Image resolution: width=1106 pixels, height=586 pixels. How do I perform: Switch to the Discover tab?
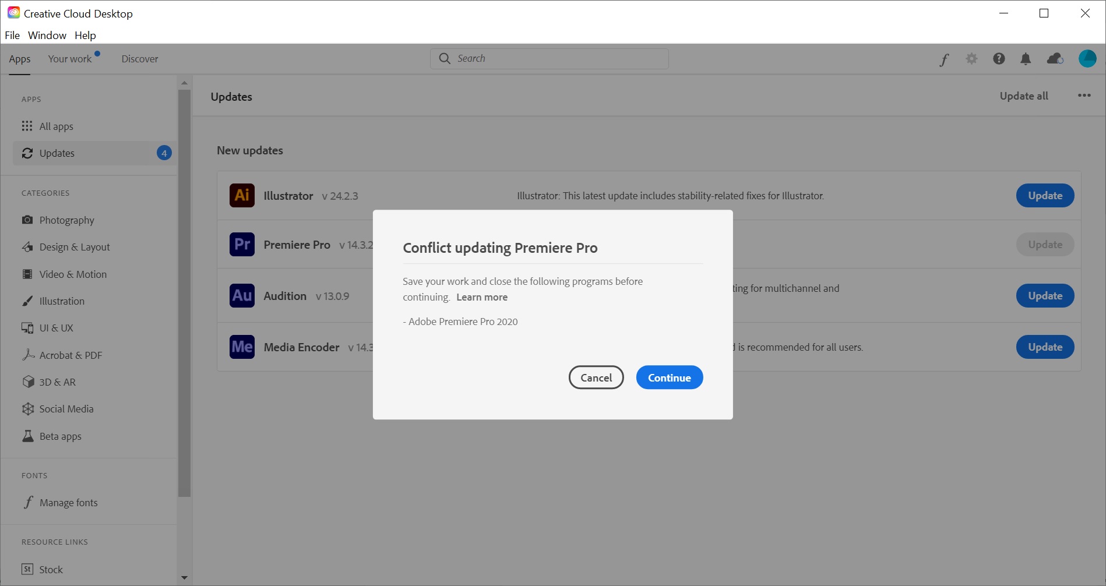(140, 59)
